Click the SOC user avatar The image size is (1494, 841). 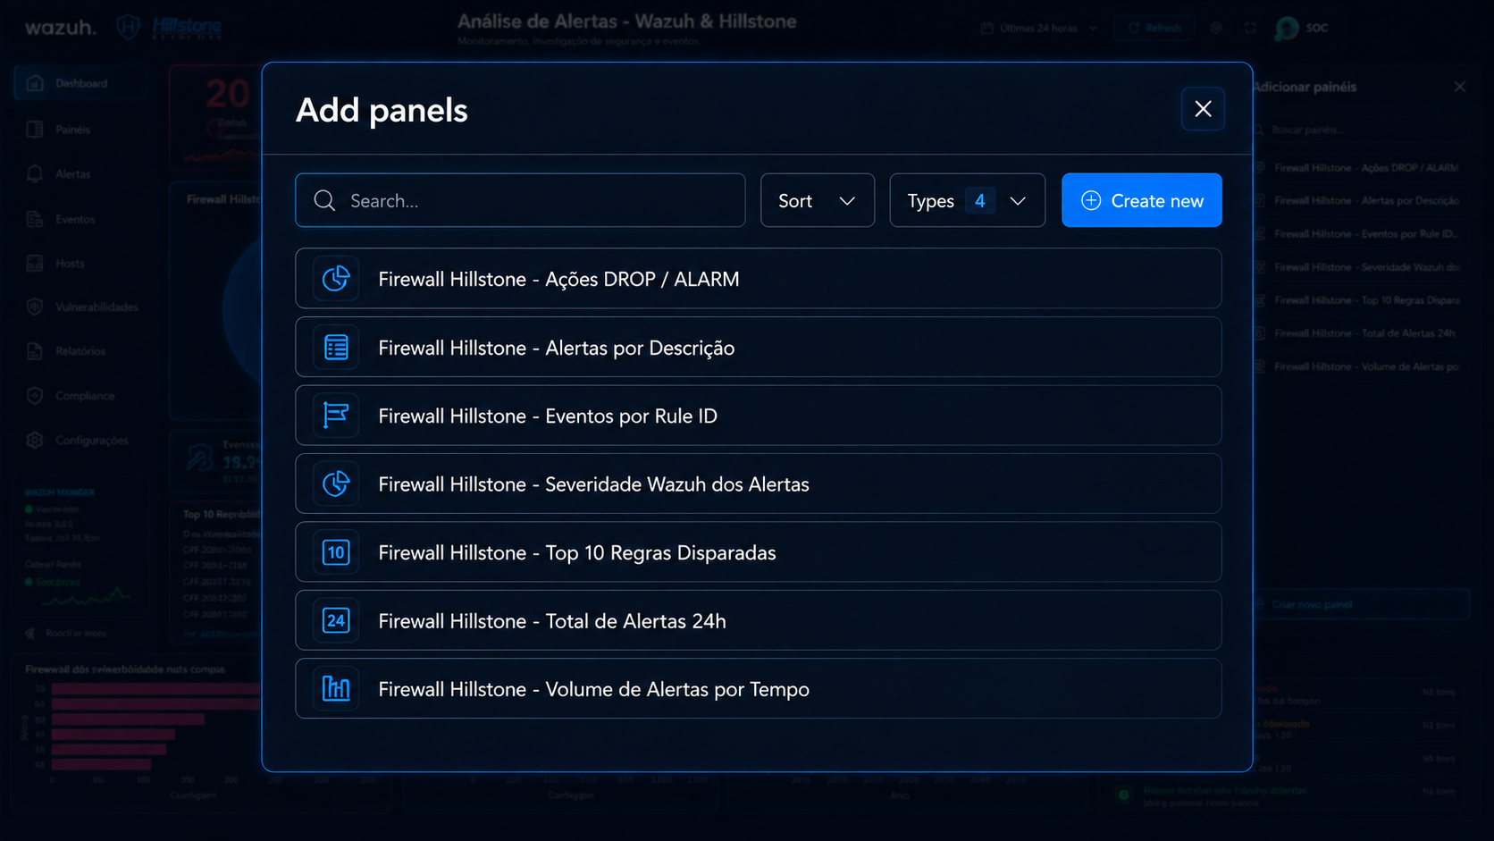[x=1287, y=29]
